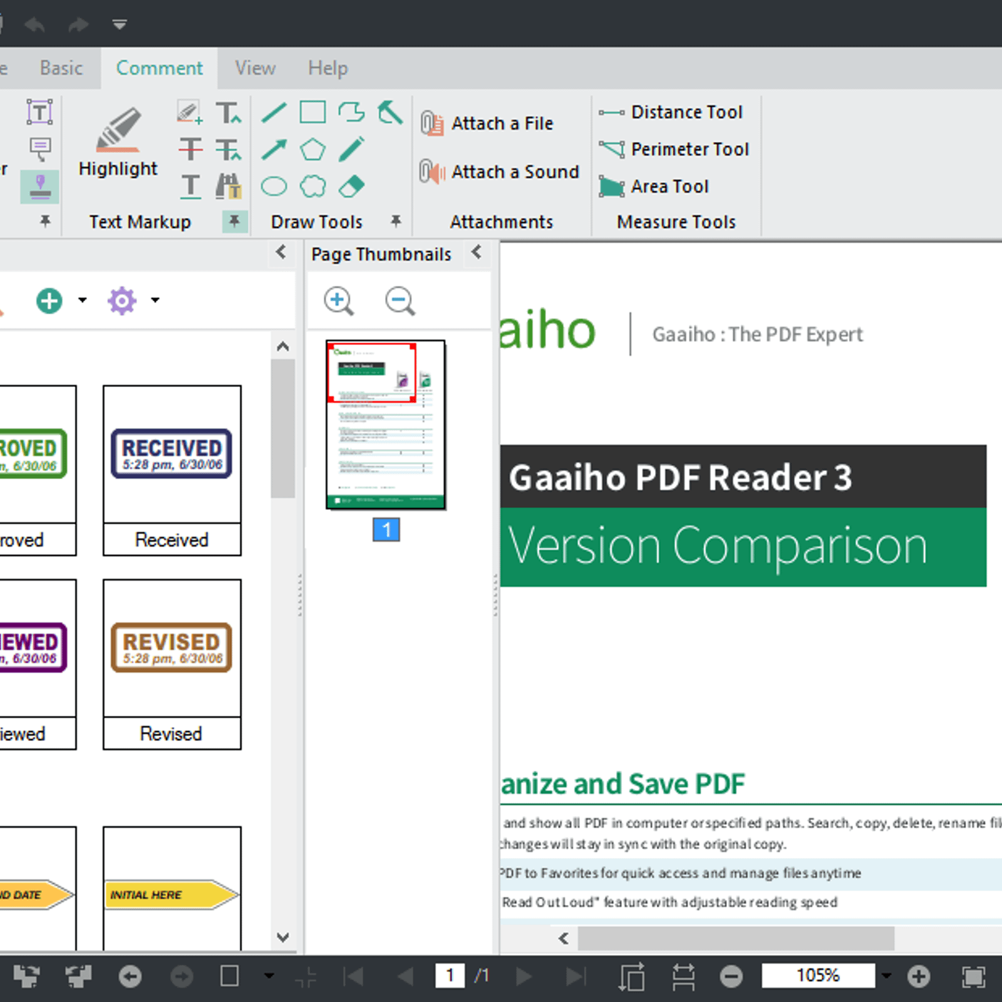Activate the Perimeter Tool
The height and width of the screenshot is (1002, 1002).
coord(673,149)
